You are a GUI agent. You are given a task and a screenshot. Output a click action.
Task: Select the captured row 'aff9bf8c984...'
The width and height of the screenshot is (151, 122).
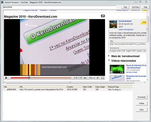(12, 90)
